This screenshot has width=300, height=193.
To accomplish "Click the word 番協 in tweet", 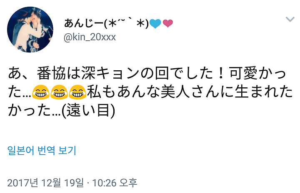I will (51, 73).
